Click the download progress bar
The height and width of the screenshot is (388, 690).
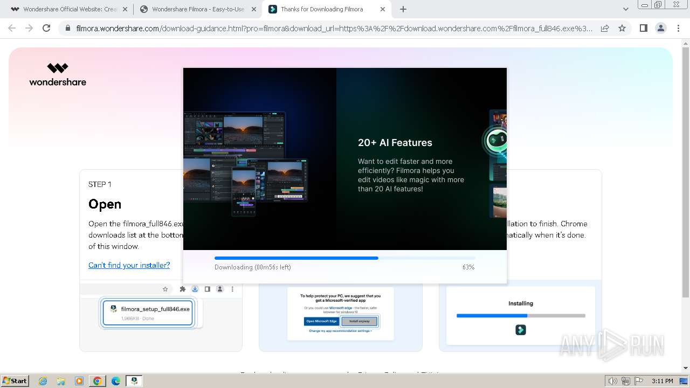pos(344,258)
